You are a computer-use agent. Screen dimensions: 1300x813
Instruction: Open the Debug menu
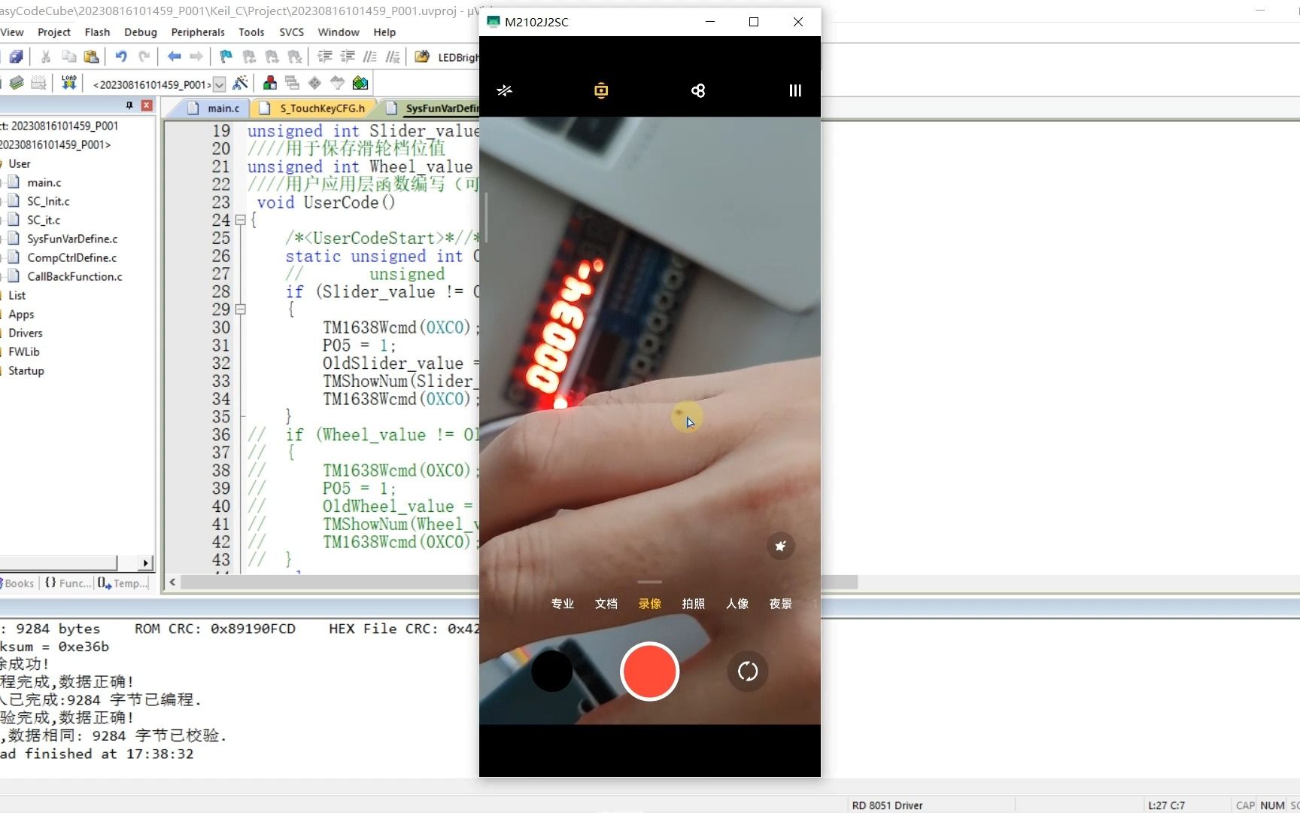[x=141, y=32]
